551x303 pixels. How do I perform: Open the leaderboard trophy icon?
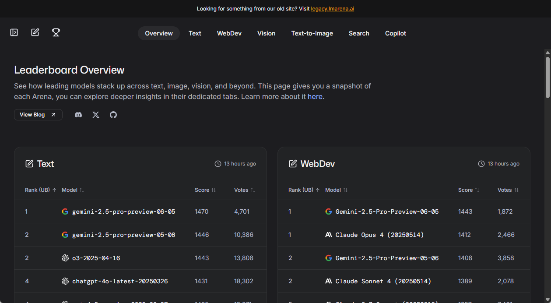tap(56, 32)
